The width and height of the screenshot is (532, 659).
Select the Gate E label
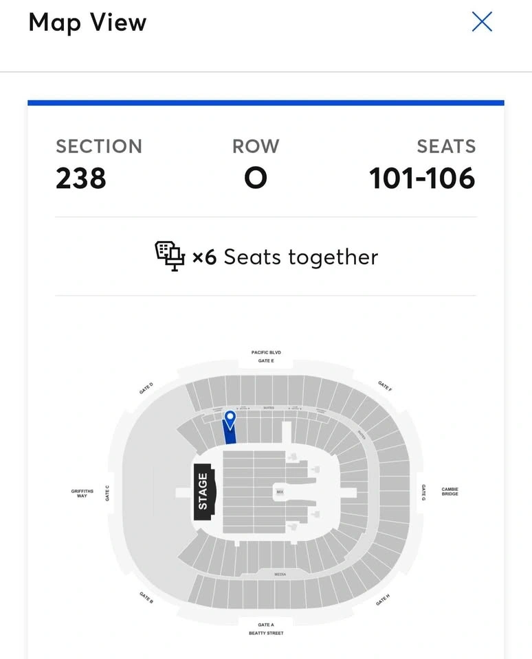coord(266,360)
